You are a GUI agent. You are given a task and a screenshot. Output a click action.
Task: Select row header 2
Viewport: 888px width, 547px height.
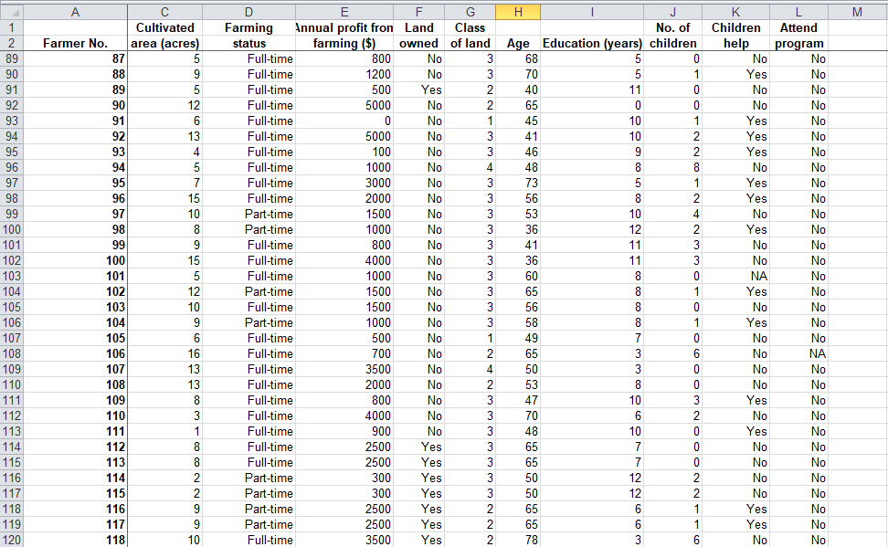click(11, 43)
